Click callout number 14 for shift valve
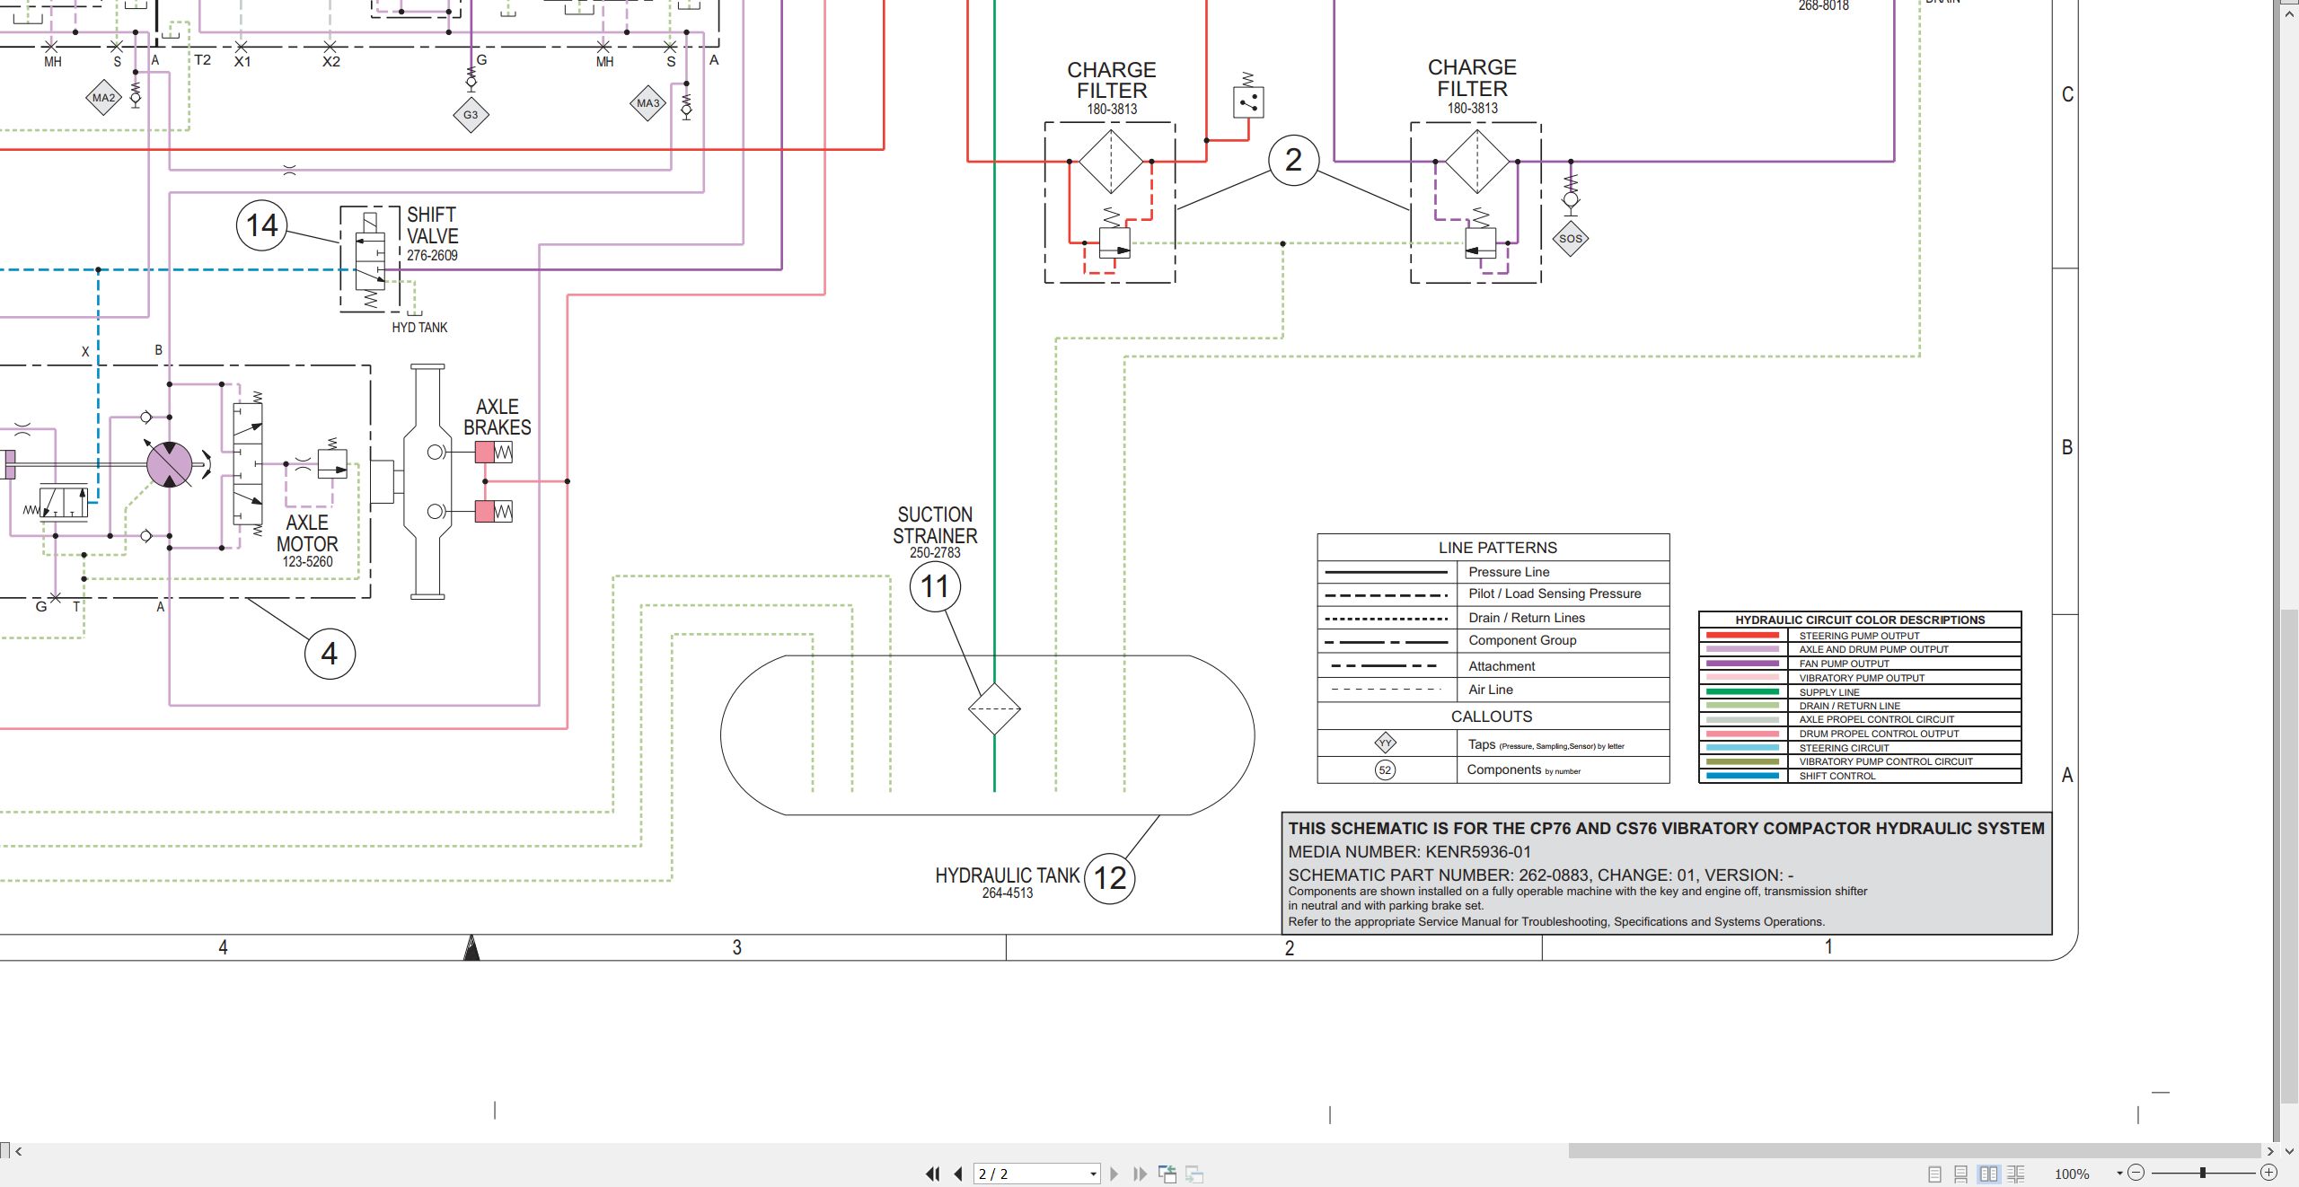This screenshot has width=2299, height=1187. point(262,224)
